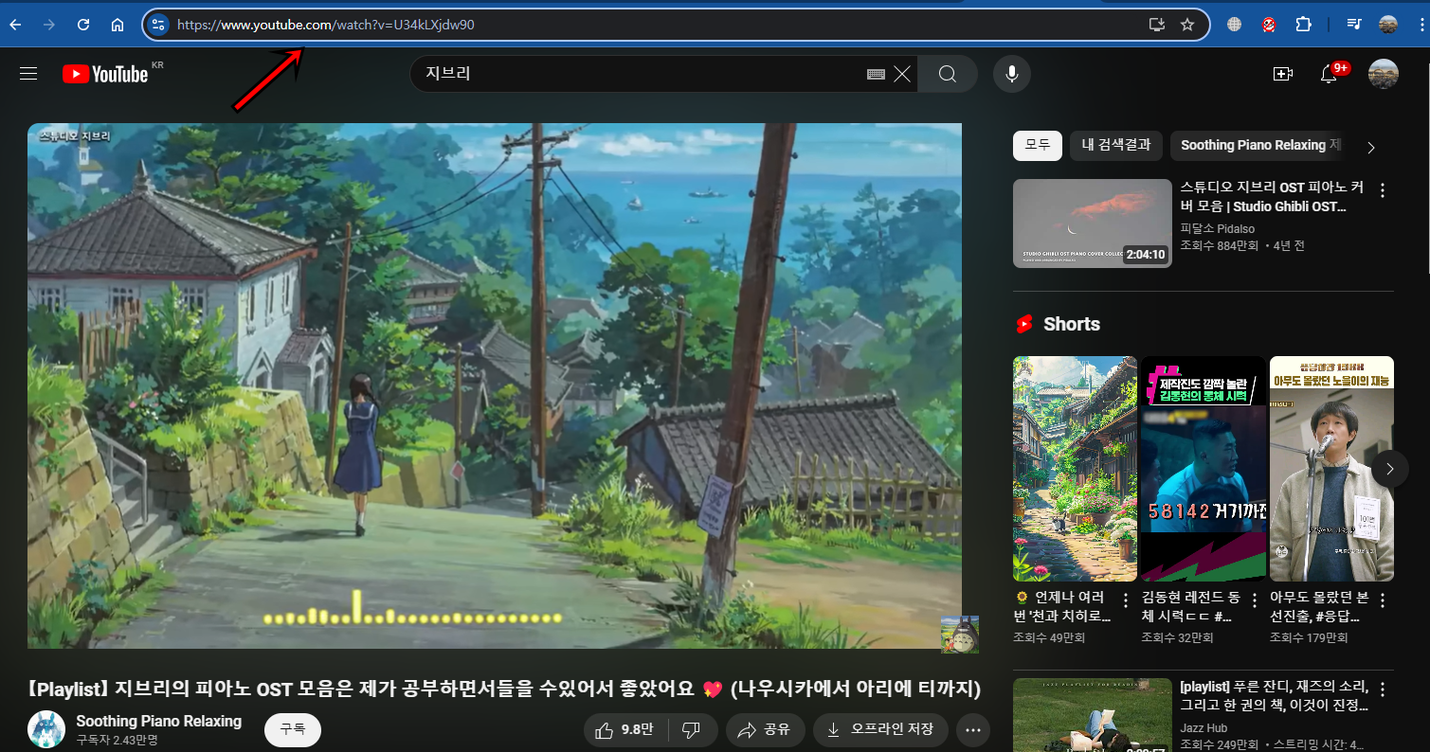Open options for 김동현 레전드 Short

coord(1254,600)
